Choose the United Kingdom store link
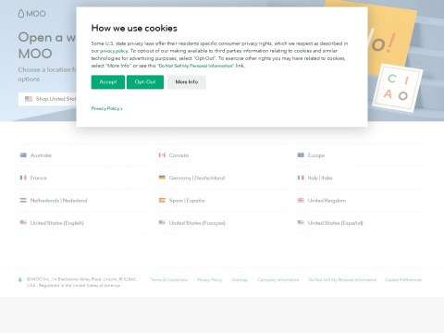This screenshot has width=444, height=333. (327, 201)
